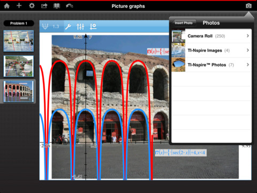Tap the plus icon to add page

pos(19,6)
